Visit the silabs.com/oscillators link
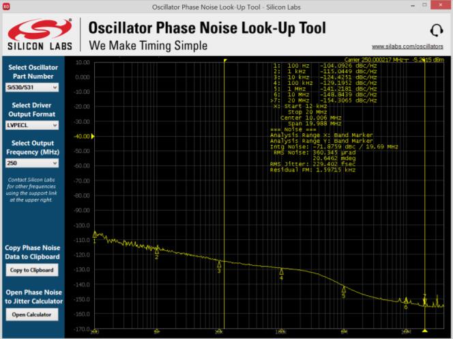This screenshot has height=339, width=453. [x=407, y=46]
